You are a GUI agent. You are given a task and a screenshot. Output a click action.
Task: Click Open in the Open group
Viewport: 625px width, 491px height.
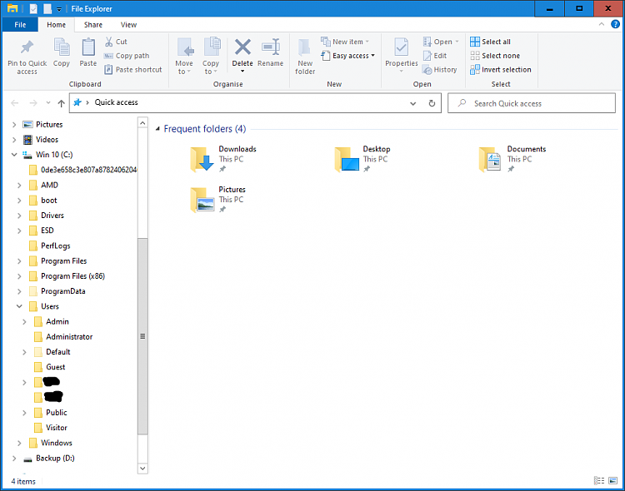coord(441,42)
